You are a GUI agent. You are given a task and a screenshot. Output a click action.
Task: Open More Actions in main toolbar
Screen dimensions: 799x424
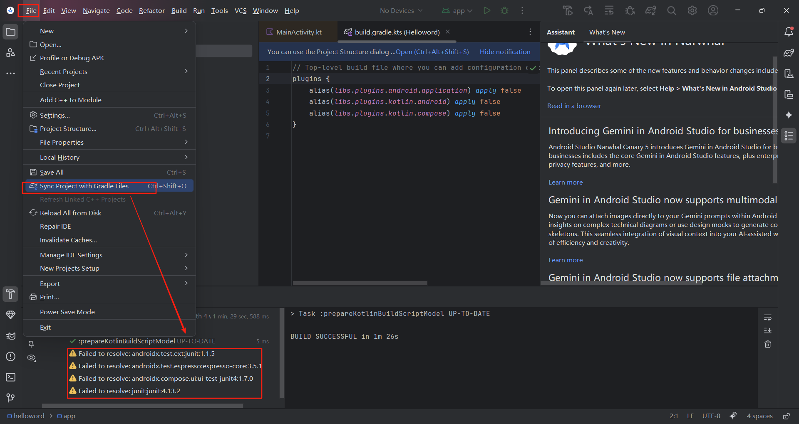[x=522, y=10]
